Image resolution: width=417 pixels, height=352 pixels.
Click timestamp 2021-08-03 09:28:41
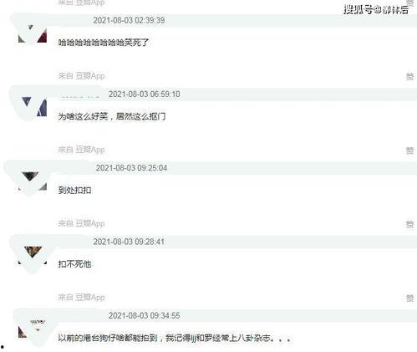(x=129, y=242)
